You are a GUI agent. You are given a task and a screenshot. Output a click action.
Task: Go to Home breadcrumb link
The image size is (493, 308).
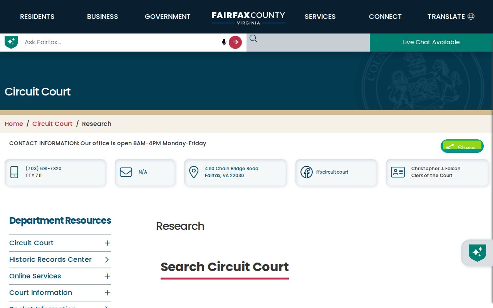pyautogui.click(x=14, y=124)
